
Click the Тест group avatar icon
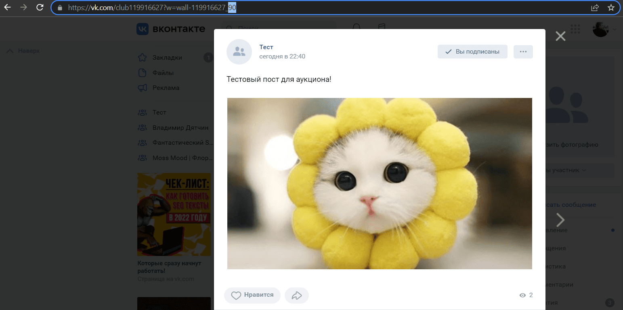(239, 52)
